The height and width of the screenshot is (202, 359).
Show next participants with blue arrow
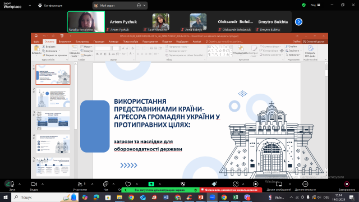(x=298, y=22)
